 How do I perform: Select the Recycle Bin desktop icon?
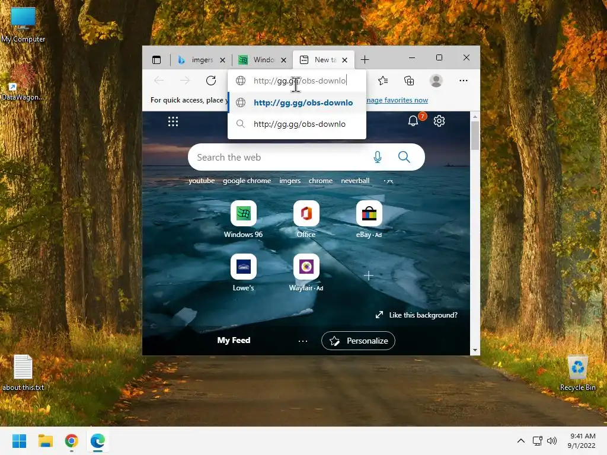pyautogui.click(x=577, y=373)
